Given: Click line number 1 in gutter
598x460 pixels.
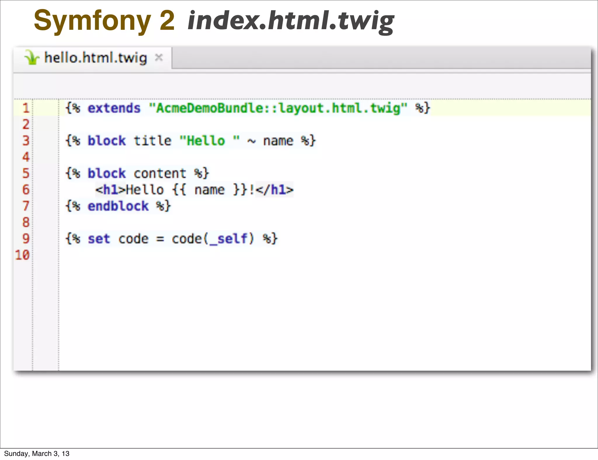Looking at the screenshot, I should pyautogui.click(x=26, y=108).
